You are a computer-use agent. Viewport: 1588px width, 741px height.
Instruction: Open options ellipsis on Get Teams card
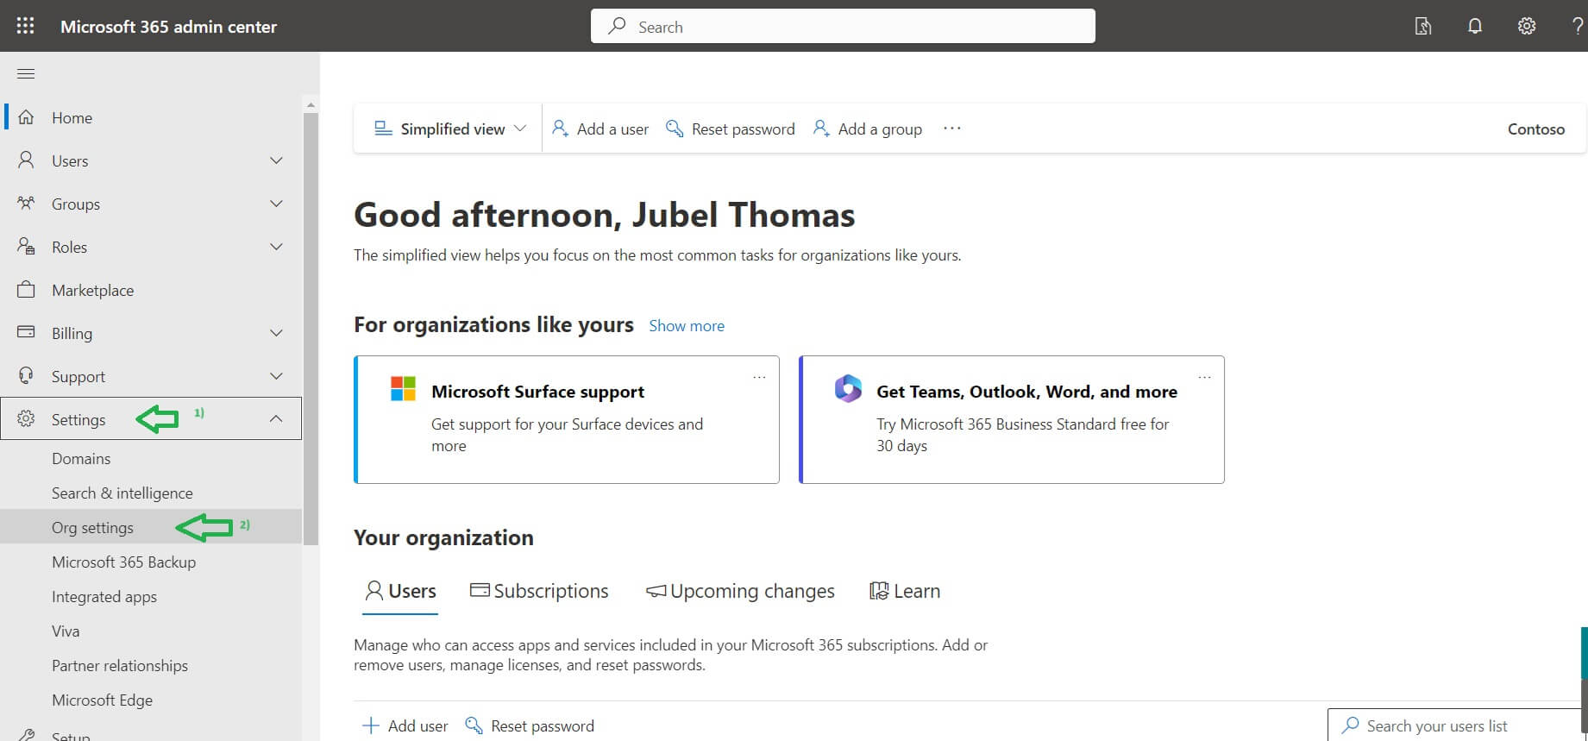click(x=1204, y=377)
